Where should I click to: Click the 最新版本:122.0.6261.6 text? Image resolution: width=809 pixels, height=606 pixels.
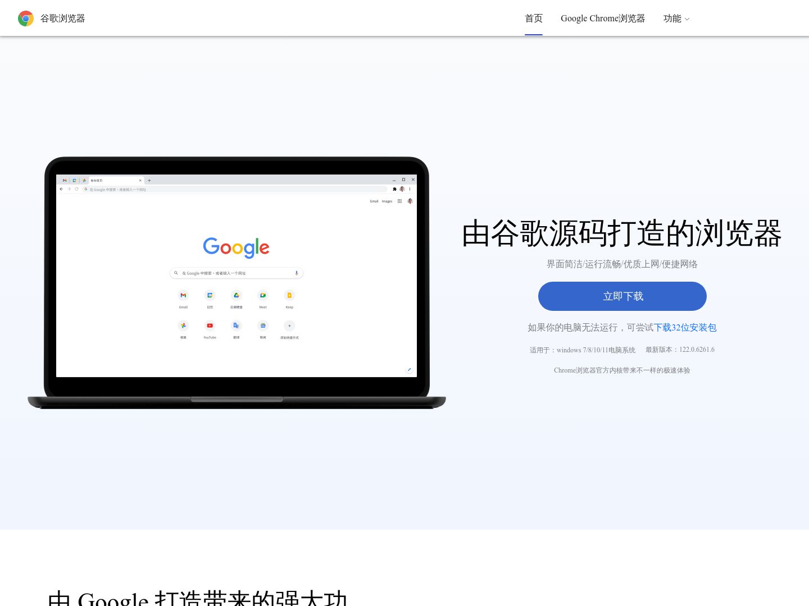pos(680,350)
